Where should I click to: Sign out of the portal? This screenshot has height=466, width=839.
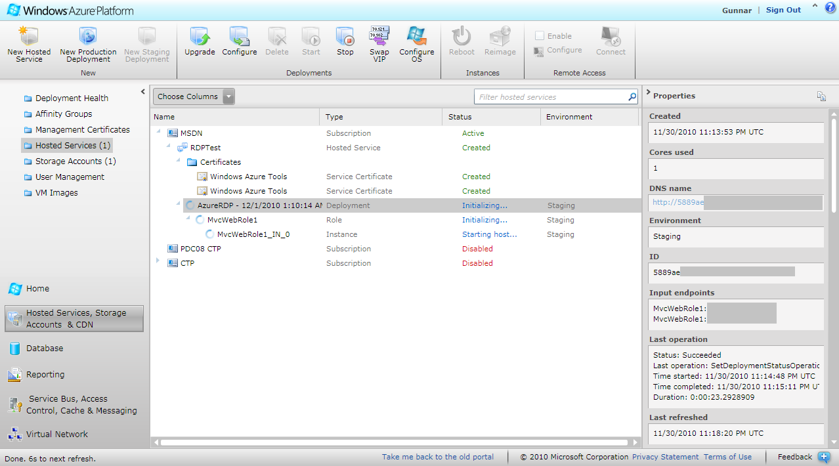[783, 10]
